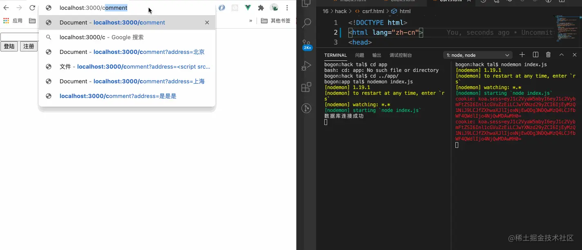Click the <head> tag on line 3
582x250 pixels.
[x=360, y=42]
